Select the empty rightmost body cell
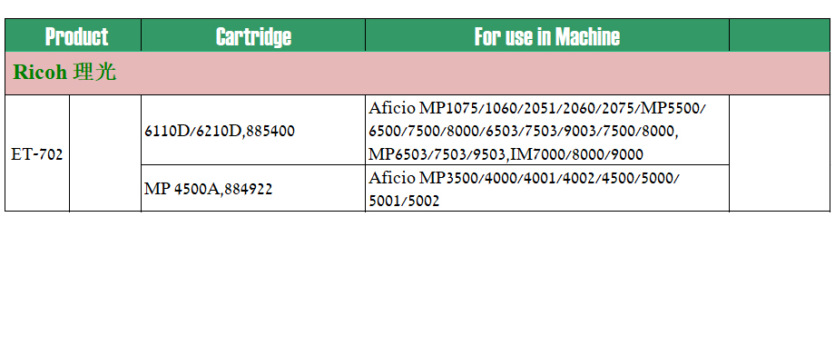This screenshot has width=835, height=345. [x=779, y=153]
